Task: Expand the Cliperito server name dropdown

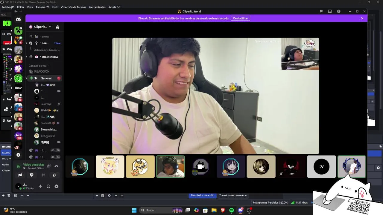Action: point(50,27)
